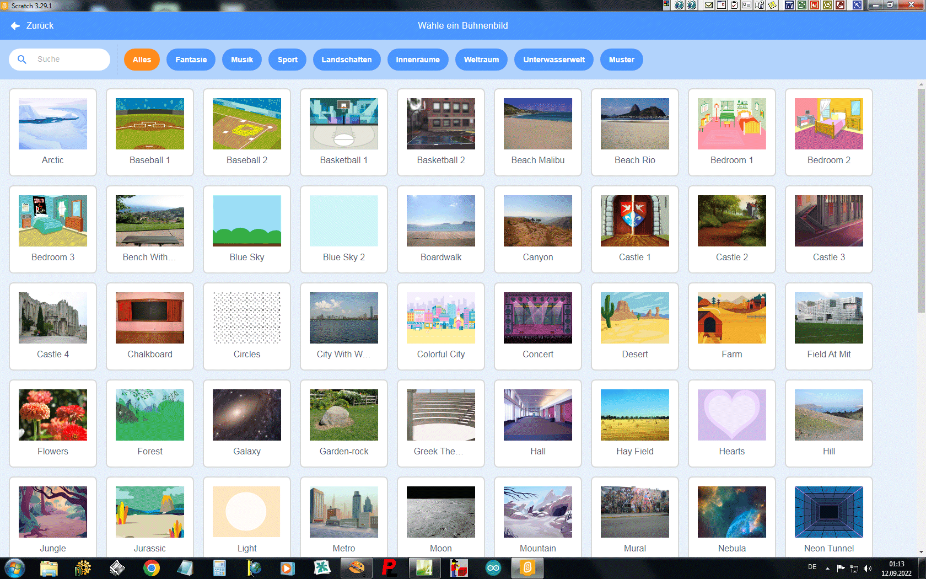Select the Sport category filter
The image size is (926, 579).
point(287,60)
